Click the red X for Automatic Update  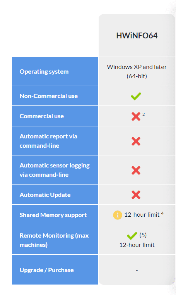(136, 195)
